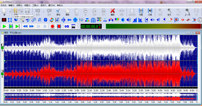
Task: Fast forward with the double right arrows
Action: click(32, 26)
